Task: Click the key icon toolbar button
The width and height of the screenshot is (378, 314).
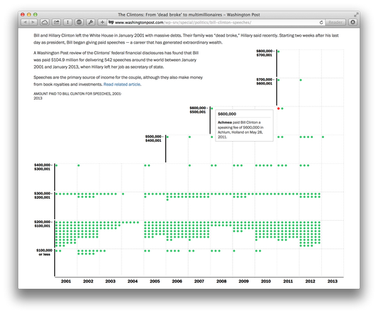Action: [91, 22]
